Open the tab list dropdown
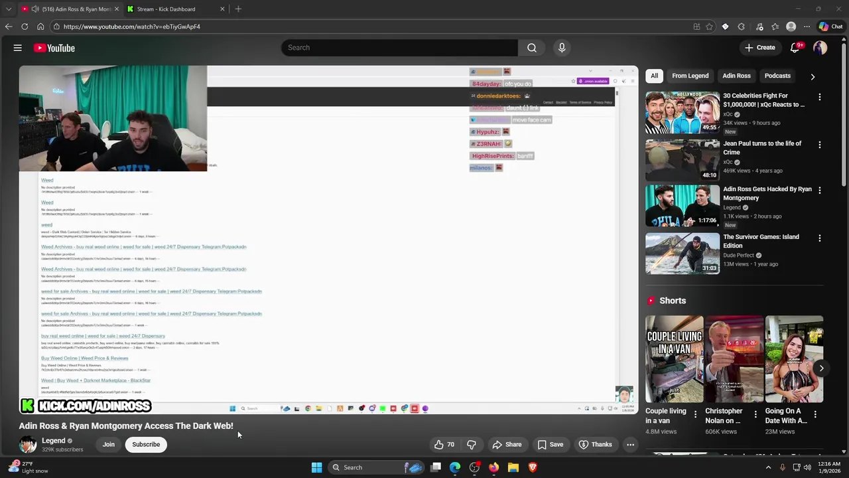 (8, 9)
